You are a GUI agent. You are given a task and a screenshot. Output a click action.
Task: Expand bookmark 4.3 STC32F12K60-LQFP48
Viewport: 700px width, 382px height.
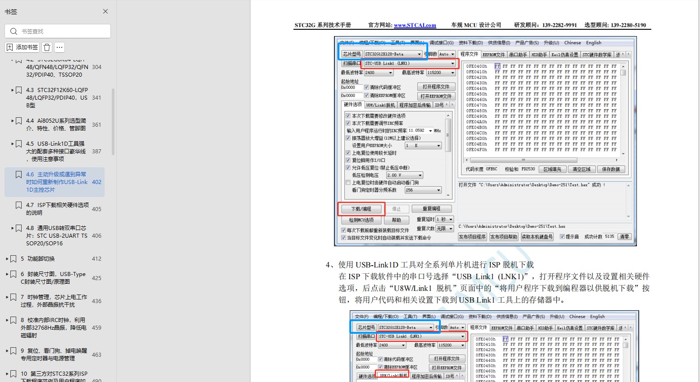pyautogui.click(x=12, y=90)
